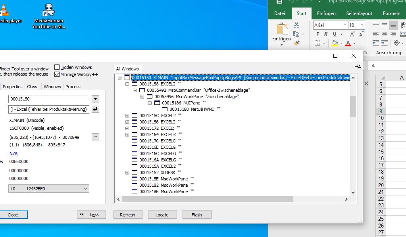Toggle italic formatting (K) in Excel
Screen dimensions: 406x237
point(326,34)
